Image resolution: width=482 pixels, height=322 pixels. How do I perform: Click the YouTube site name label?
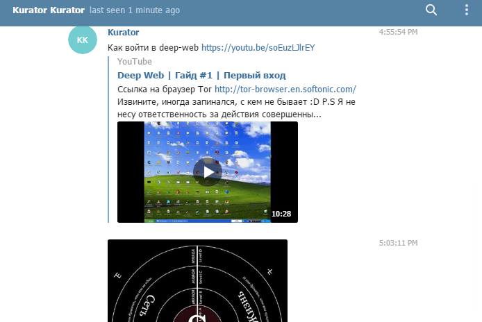pos(135,62)
